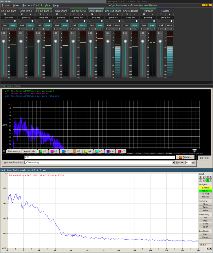Increase the Blocks spinner value
213x253 pixels.
pyautogui.click(x=193, y=162)
